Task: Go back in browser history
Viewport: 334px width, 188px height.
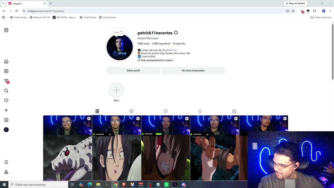Action: click(x=4, y=11)
